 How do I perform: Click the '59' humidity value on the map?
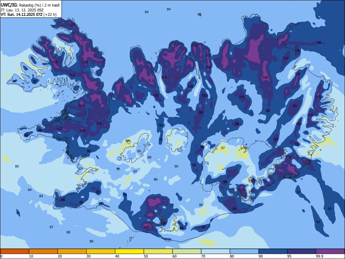127,141
